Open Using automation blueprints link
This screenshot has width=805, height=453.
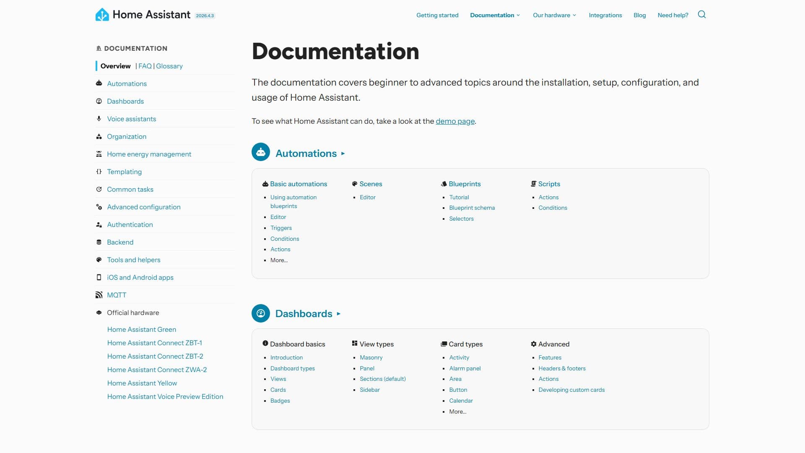coord(293,202)
